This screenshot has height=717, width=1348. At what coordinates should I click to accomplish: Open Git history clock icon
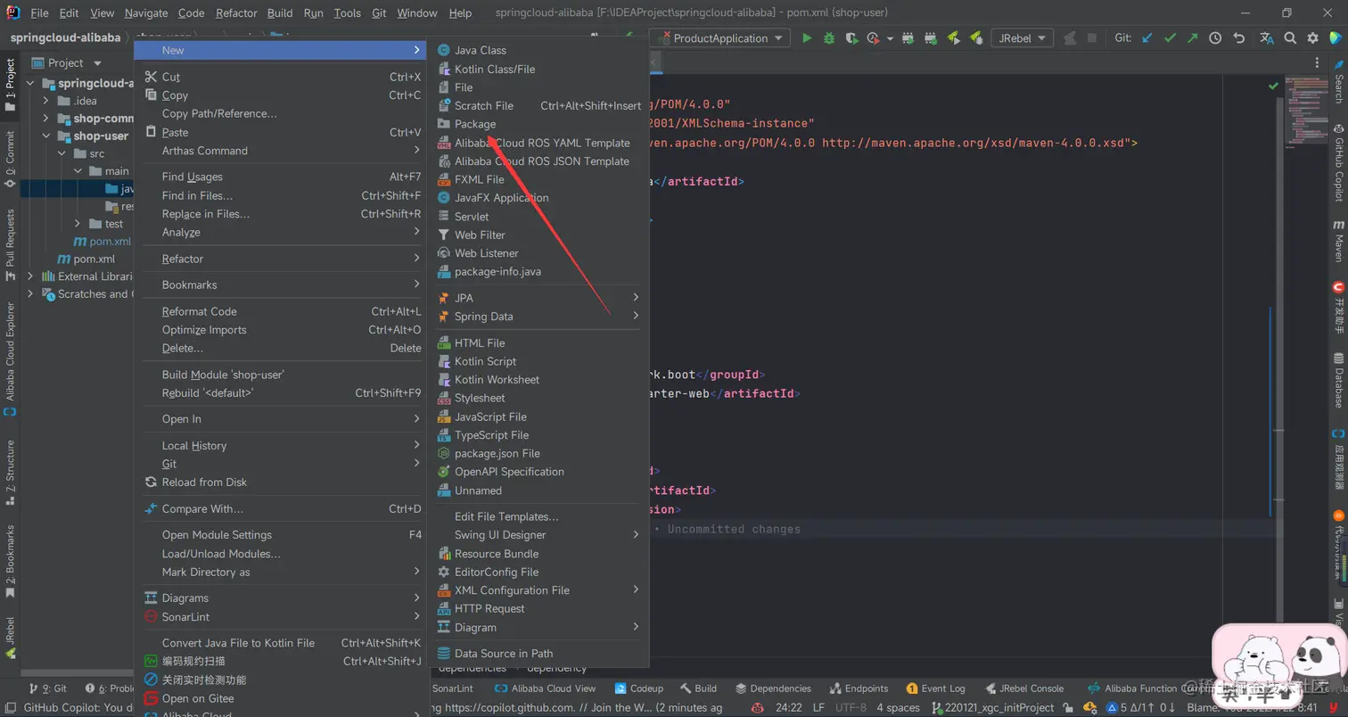pos(1215,38)
